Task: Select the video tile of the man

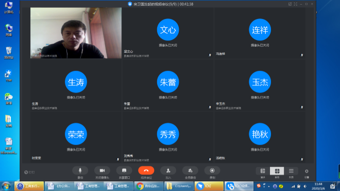Action: pos(76,33)
